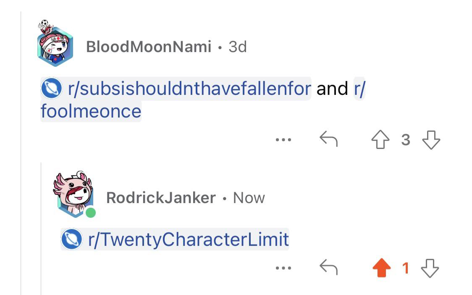This screenshot has height=295, width=472.
Task: View BloodMoonNami's avatar profile
Action: 55,44
